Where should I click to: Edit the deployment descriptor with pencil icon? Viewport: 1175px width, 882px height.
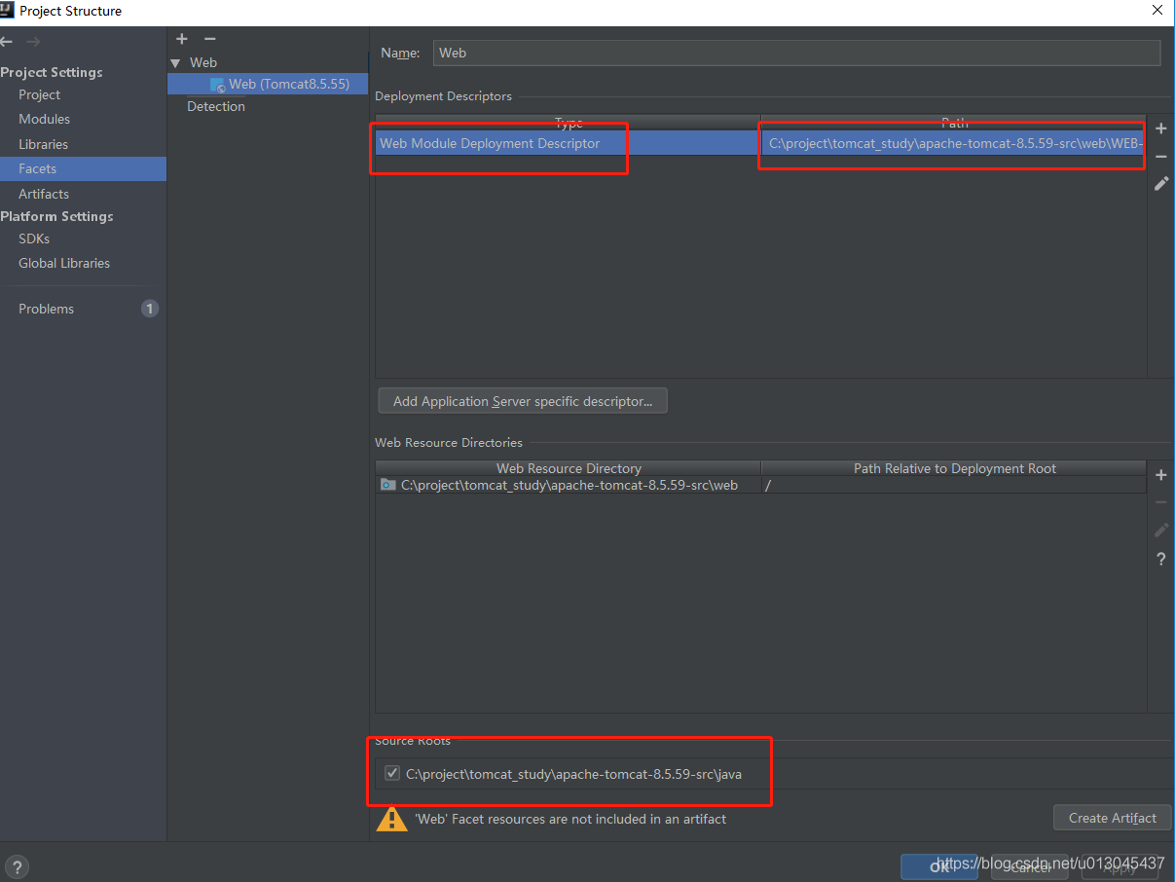pos(1160,184)
